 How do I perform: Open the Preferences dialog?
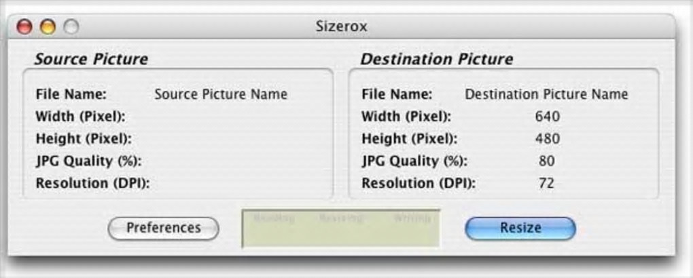(x=163, y=228)
